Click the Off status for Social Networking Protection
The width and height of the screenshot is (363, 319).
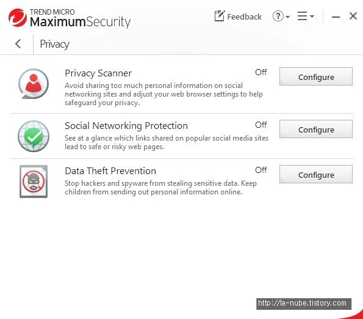coord(261,125)
